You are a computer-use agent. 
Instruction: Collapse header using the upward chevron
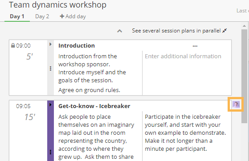(119, 31)
